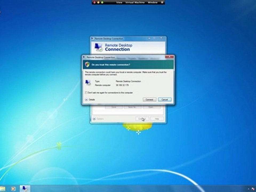Click the Remote Desktop Connection logo in back window
The width and height of the screenshot is (256, 192).
tap(99, 47)
